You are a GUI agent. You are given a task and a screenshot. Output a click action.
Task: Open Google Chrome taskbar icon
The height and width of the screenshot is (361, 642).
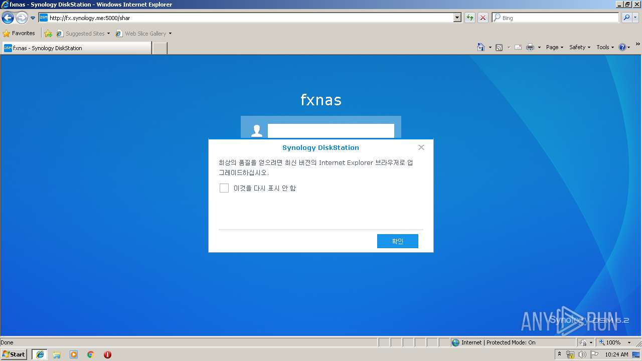pos(91,354)
